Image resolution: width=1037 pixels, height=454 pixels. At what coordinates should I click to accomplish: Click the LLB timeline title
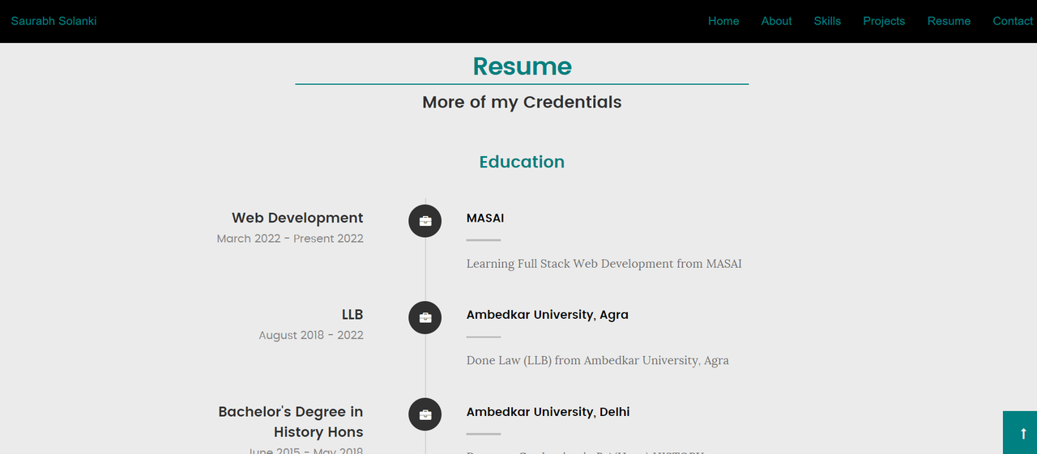pos(352,315)
